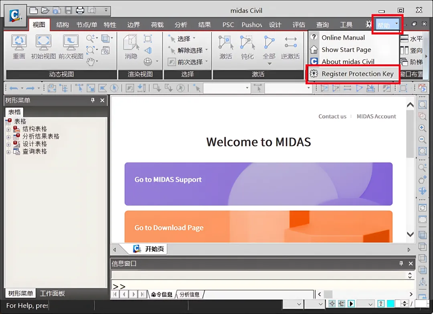
Task: Click the 表格 tab in tree panel
Action: tap(14, 112)
